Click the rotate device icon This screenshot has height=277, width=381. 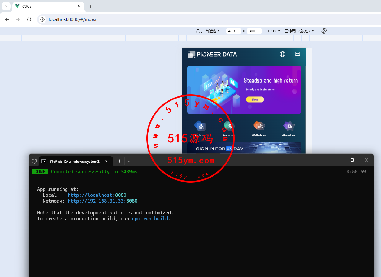pyautogui.click(x=324, y=31)
